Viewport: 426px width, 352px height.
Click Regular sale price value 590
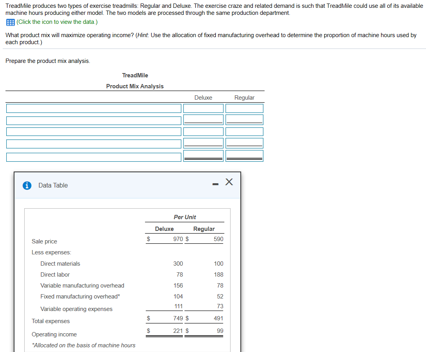218,239
